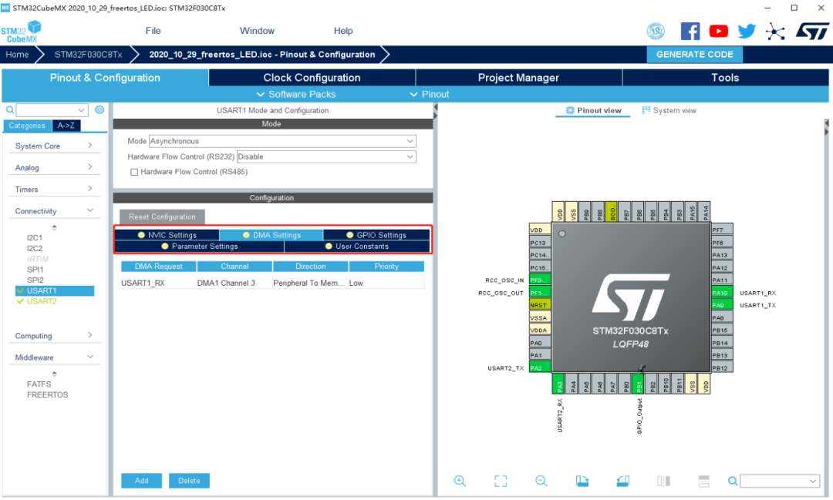833x500 pixels.
Task: Click the STM32CubeMX logo
Action: pos(22,32)
